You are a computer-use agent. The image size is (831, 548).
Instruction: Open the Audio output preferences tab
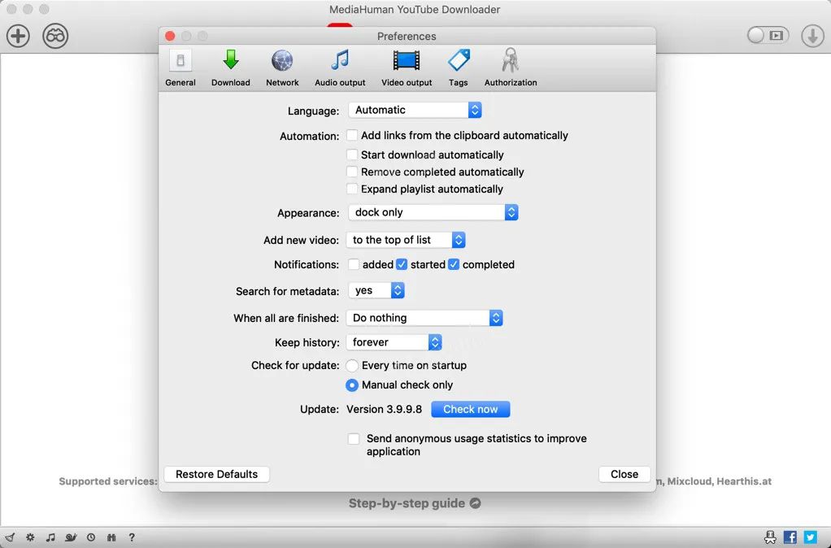[340, 67]
